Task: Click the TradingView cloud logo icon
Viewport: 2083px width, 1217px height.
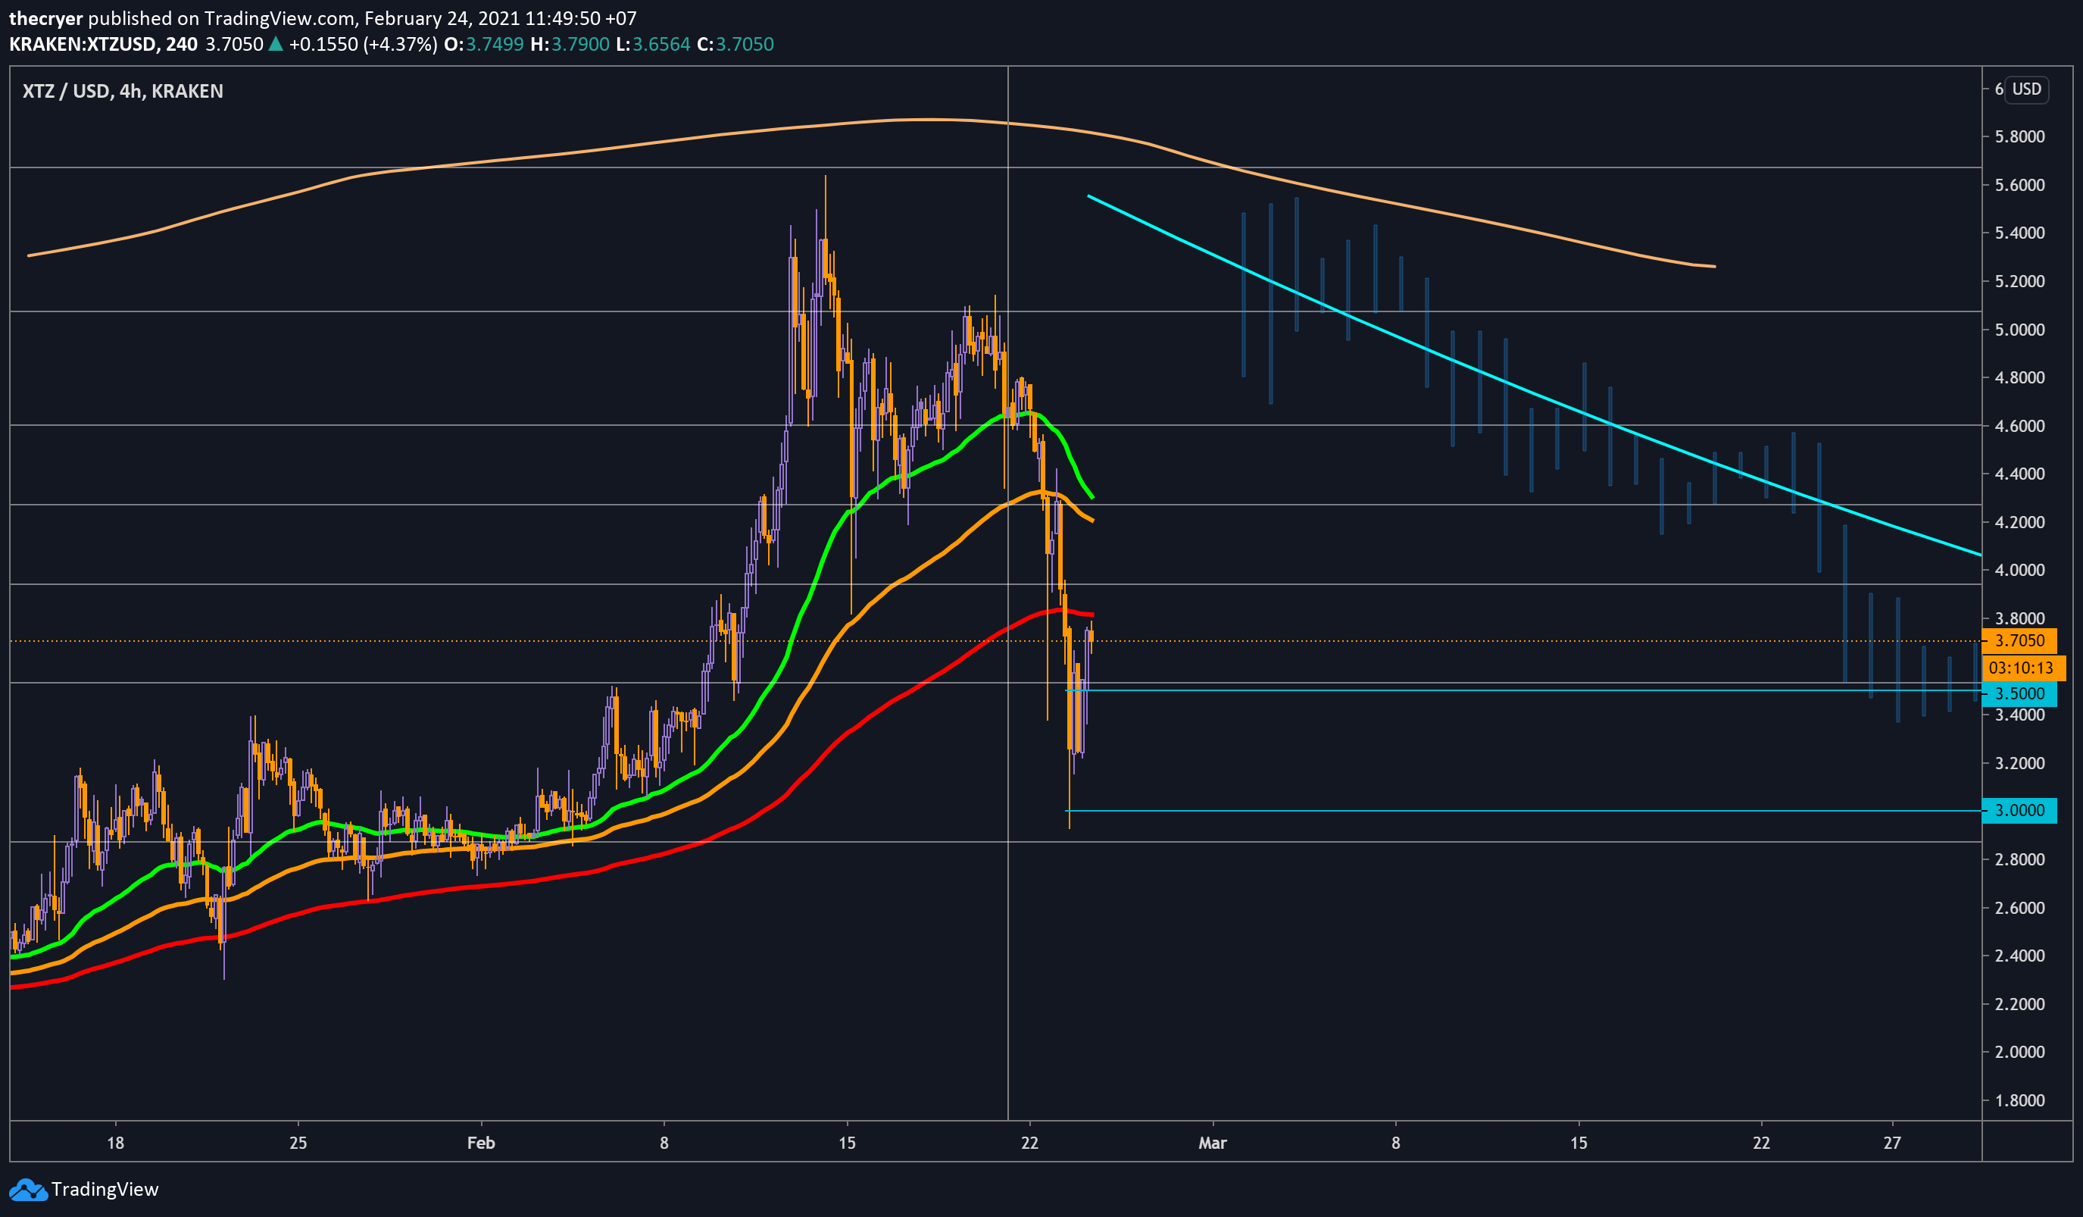Action: pos(28,1190)
